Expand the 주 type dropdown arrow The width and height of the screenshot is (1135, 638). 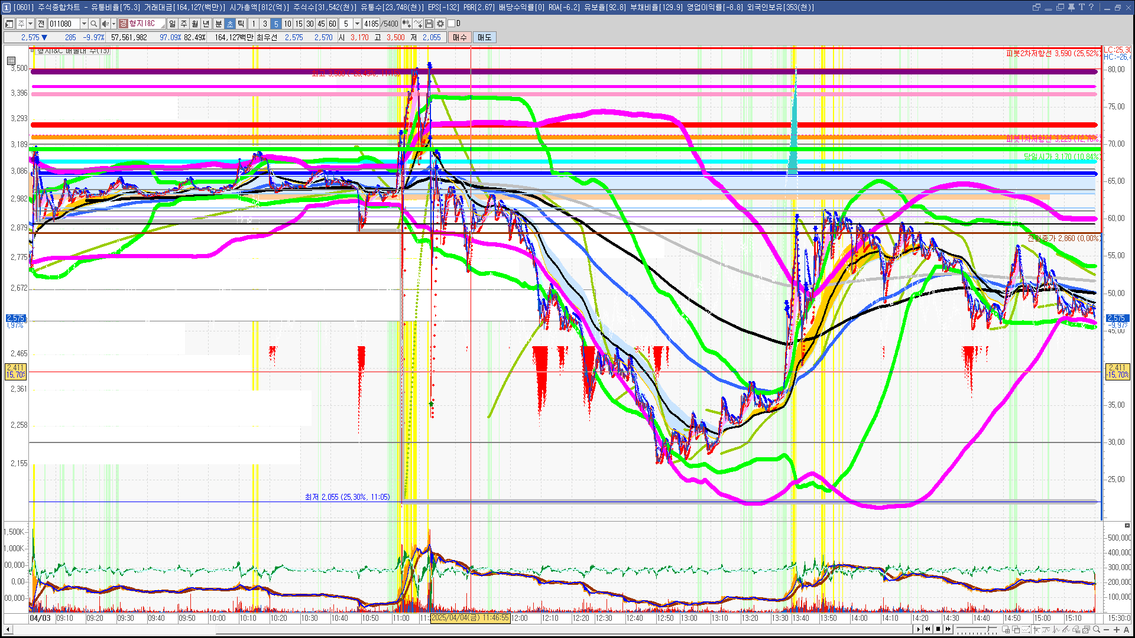(x=30, y=24)
